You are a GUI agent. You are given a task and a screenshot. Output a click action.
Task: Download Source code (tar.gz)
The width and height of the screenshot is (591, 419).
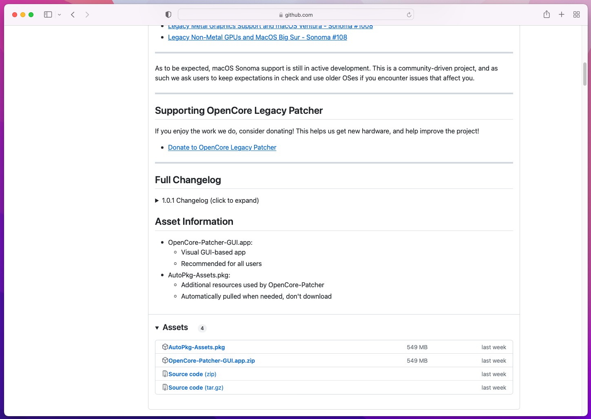coord(196,388)
